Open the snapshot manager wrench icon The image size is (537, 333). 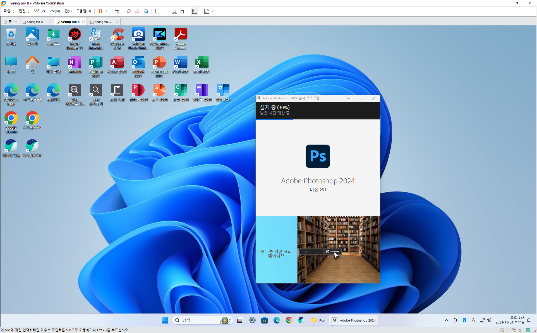pos(146,11)
